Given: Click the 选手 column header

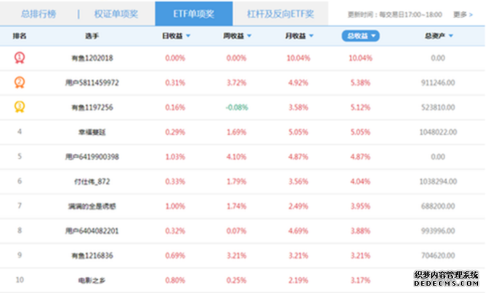Looking at the screenshot, I should click(92, 36).
